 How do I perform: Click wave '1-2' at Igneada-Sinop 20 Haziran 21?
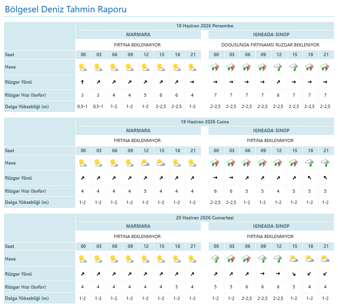click(x=325, y=298)
